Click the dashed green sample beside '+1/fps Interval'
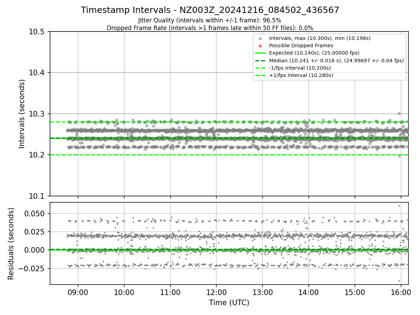Image resolution: width=420 pixels, height=315 pixels. (x=260, y=75)
